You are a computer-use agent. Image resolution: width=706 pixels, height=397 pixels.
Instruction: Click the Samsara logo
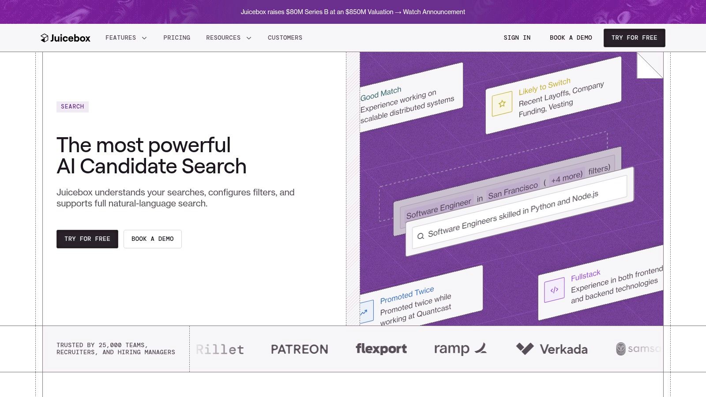click(639, 349)
